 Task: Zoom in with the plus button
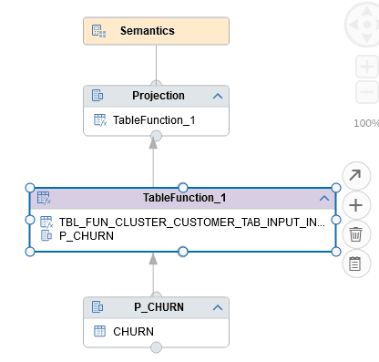click(367, 67)
